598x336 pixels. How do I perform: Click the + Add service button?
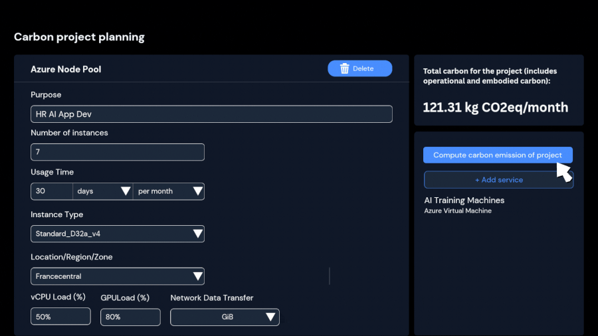point(498,180)
